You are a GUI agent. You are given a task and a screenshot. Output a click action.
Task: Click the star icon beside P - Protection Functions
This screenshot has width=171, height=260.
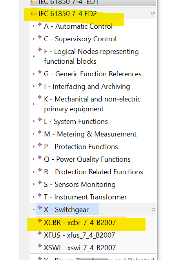[x=40, y=145]
